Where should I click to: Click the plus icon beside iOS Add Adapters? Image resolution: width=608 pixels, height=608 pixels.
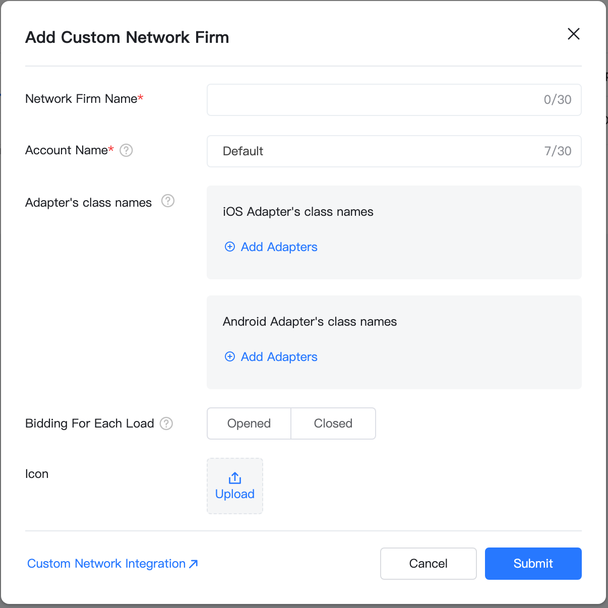coord(230,247)
